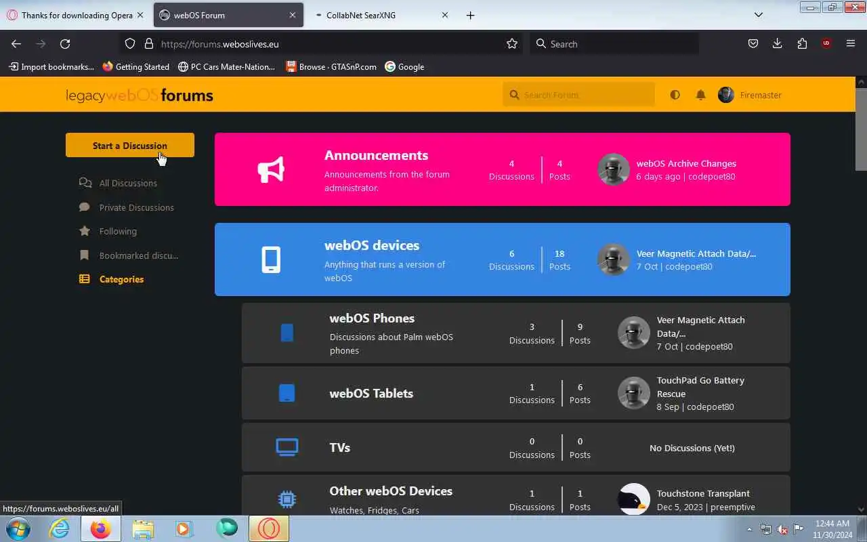Open the TVs subcategory
Viewport: 867px width, 542px height.
coord(340,447)
